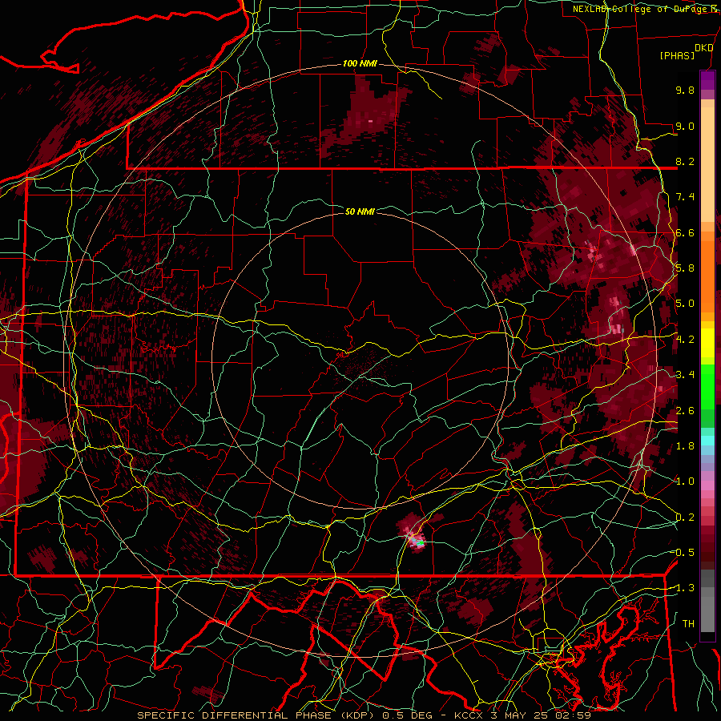Click the 100 NMI range ring label
The height and width of the screenshot is (721, 721).
pos(360,63)
